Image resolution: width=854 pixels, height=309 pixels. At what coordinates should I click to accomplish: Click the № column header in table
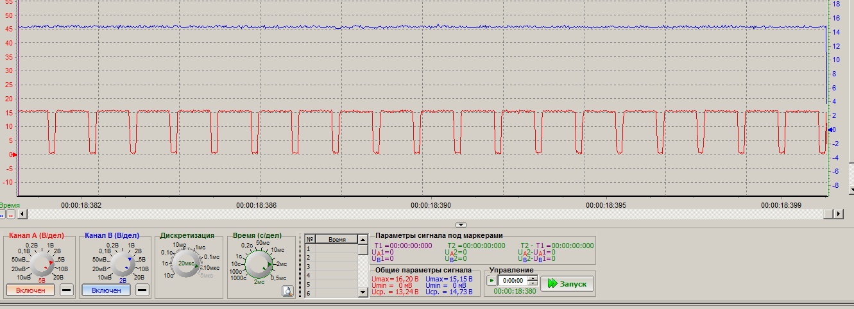310,239
